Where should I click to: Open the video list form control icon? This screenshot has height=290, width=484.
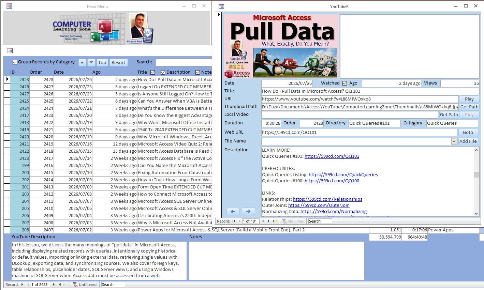click(10, 51)
